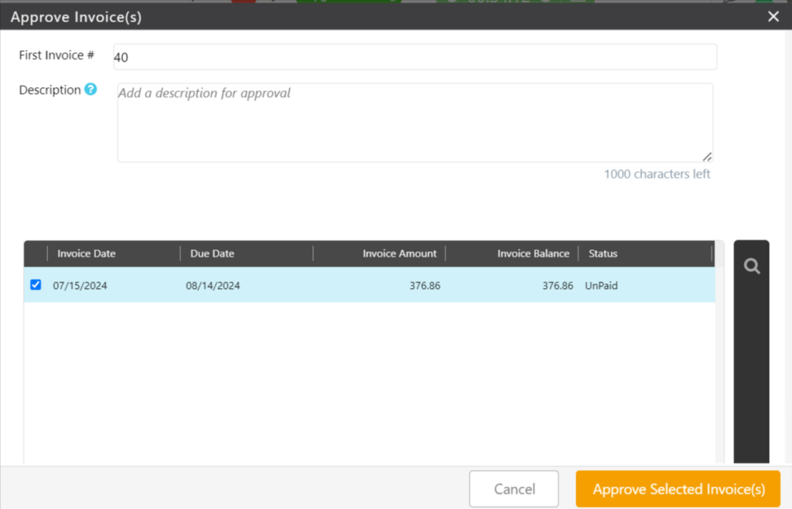Viewport: 792px width, 509px height.
Task: Sort by the Invoice Date column header
Action: point(87,253)
